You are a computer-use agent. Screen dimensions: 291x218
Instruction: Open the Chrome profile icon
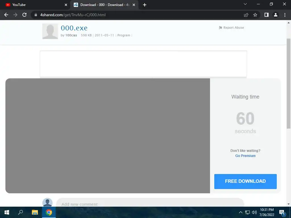(x=276, y=15)
